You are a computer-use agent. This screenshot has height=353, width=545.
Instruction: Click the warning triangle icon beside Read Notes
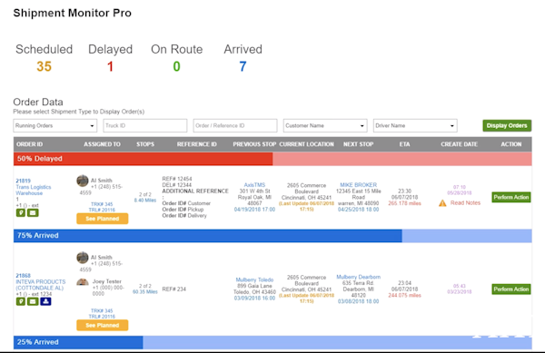442,203
